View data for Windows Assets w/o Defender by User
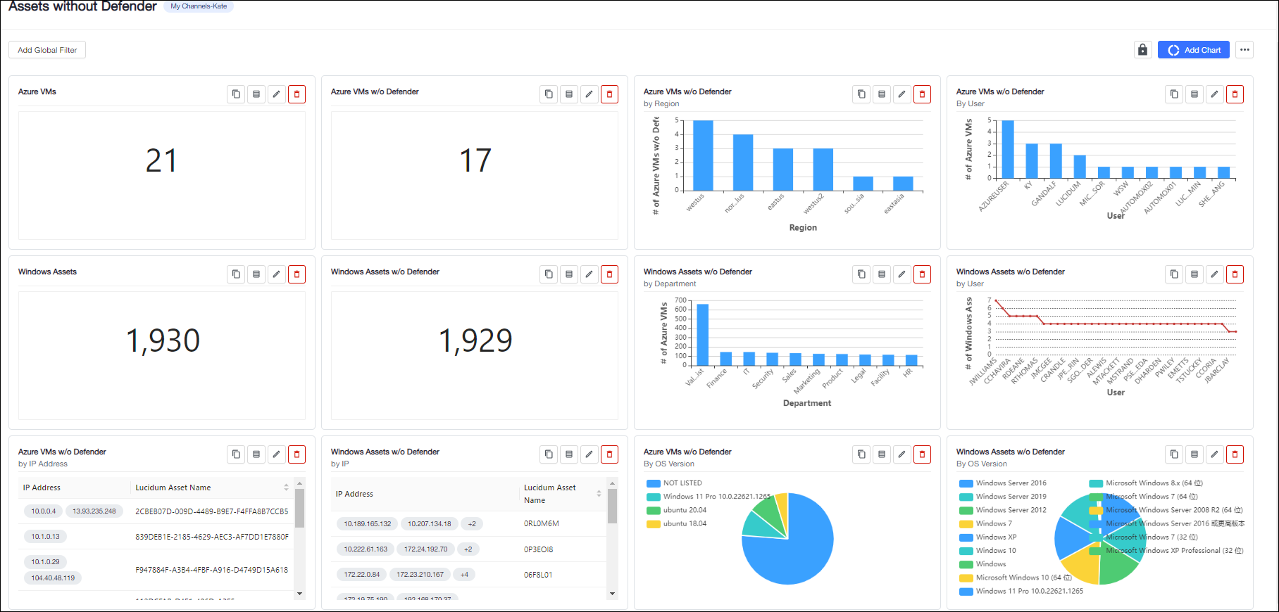The image size is (1279, 612). 1194,274
